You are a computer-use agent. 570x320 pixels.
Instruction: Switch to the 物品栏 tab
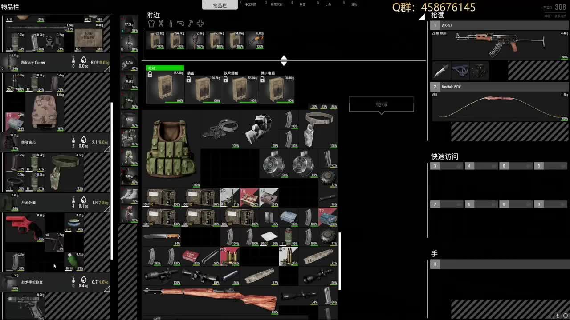click(x=220, y=5)
